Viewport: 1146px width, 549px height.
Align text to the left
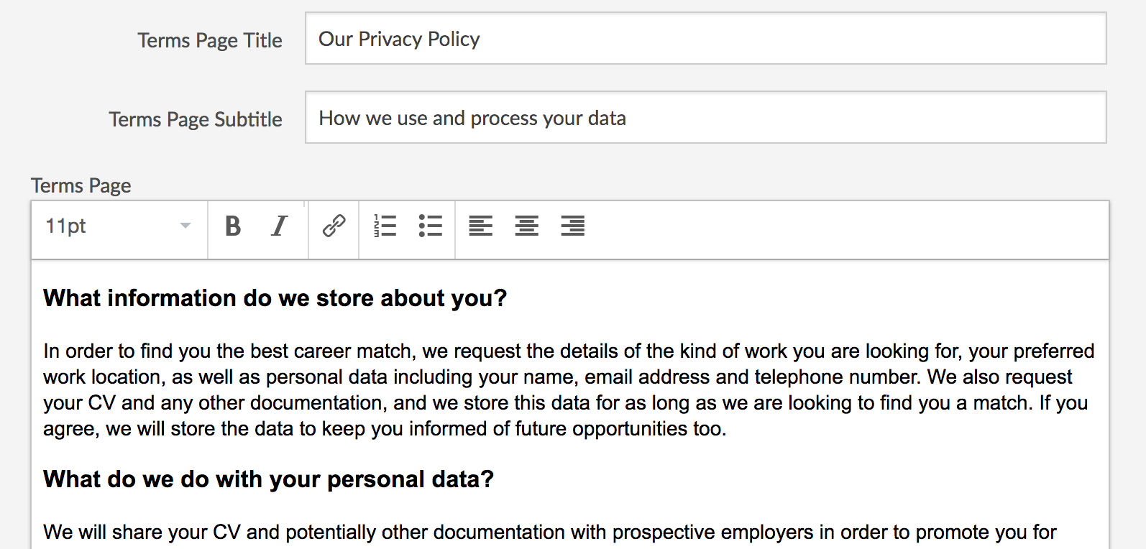click(481, 226)
